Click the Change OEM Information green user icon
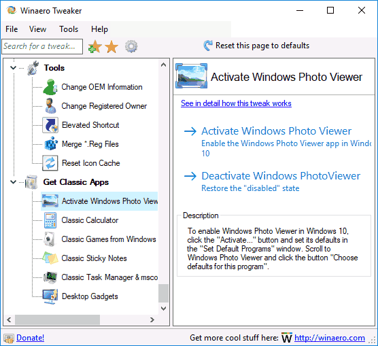Viewport: 378px width, 346px height. point(50,87)
